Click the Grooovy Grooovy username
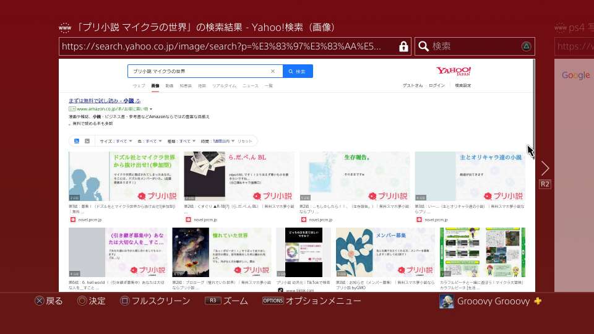 tap(493, 301)
